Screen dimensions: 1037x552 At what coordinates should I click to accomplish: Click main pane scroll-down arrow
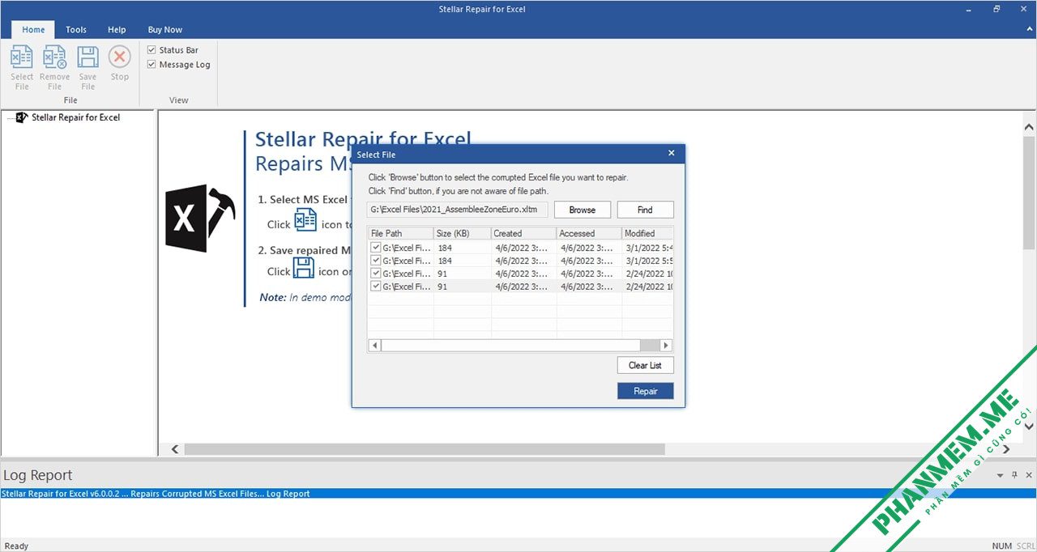point(1029,426)
